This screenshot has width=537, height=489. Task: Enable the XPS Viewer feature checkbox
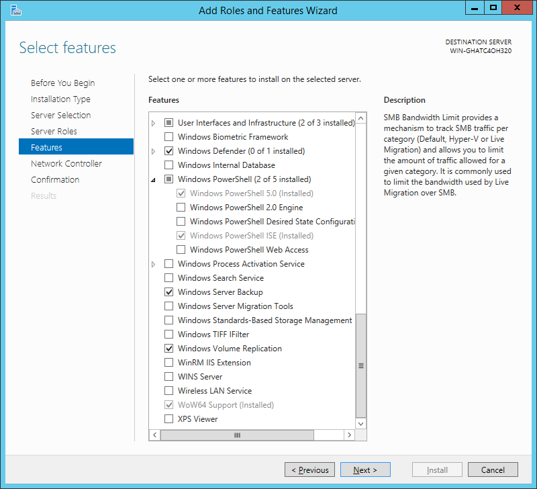169,418
